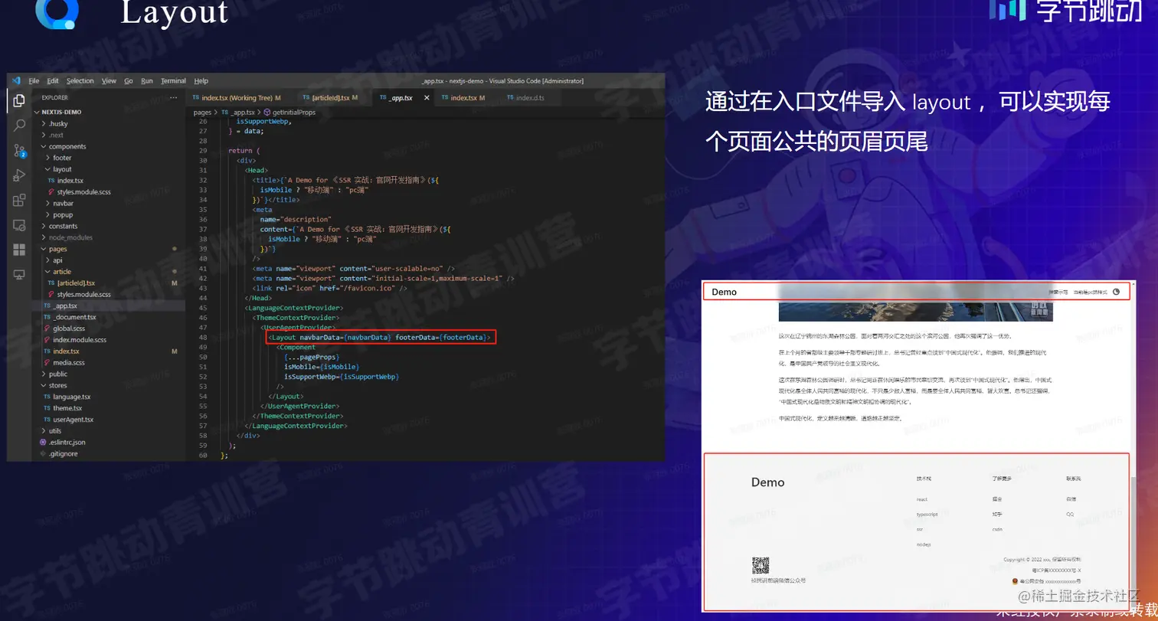Open Source Control view with badge 2

(x=19, y=151)
